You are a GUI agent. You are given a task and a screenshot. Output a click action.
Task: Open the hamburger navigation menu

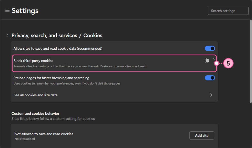[x=7, y=10]
